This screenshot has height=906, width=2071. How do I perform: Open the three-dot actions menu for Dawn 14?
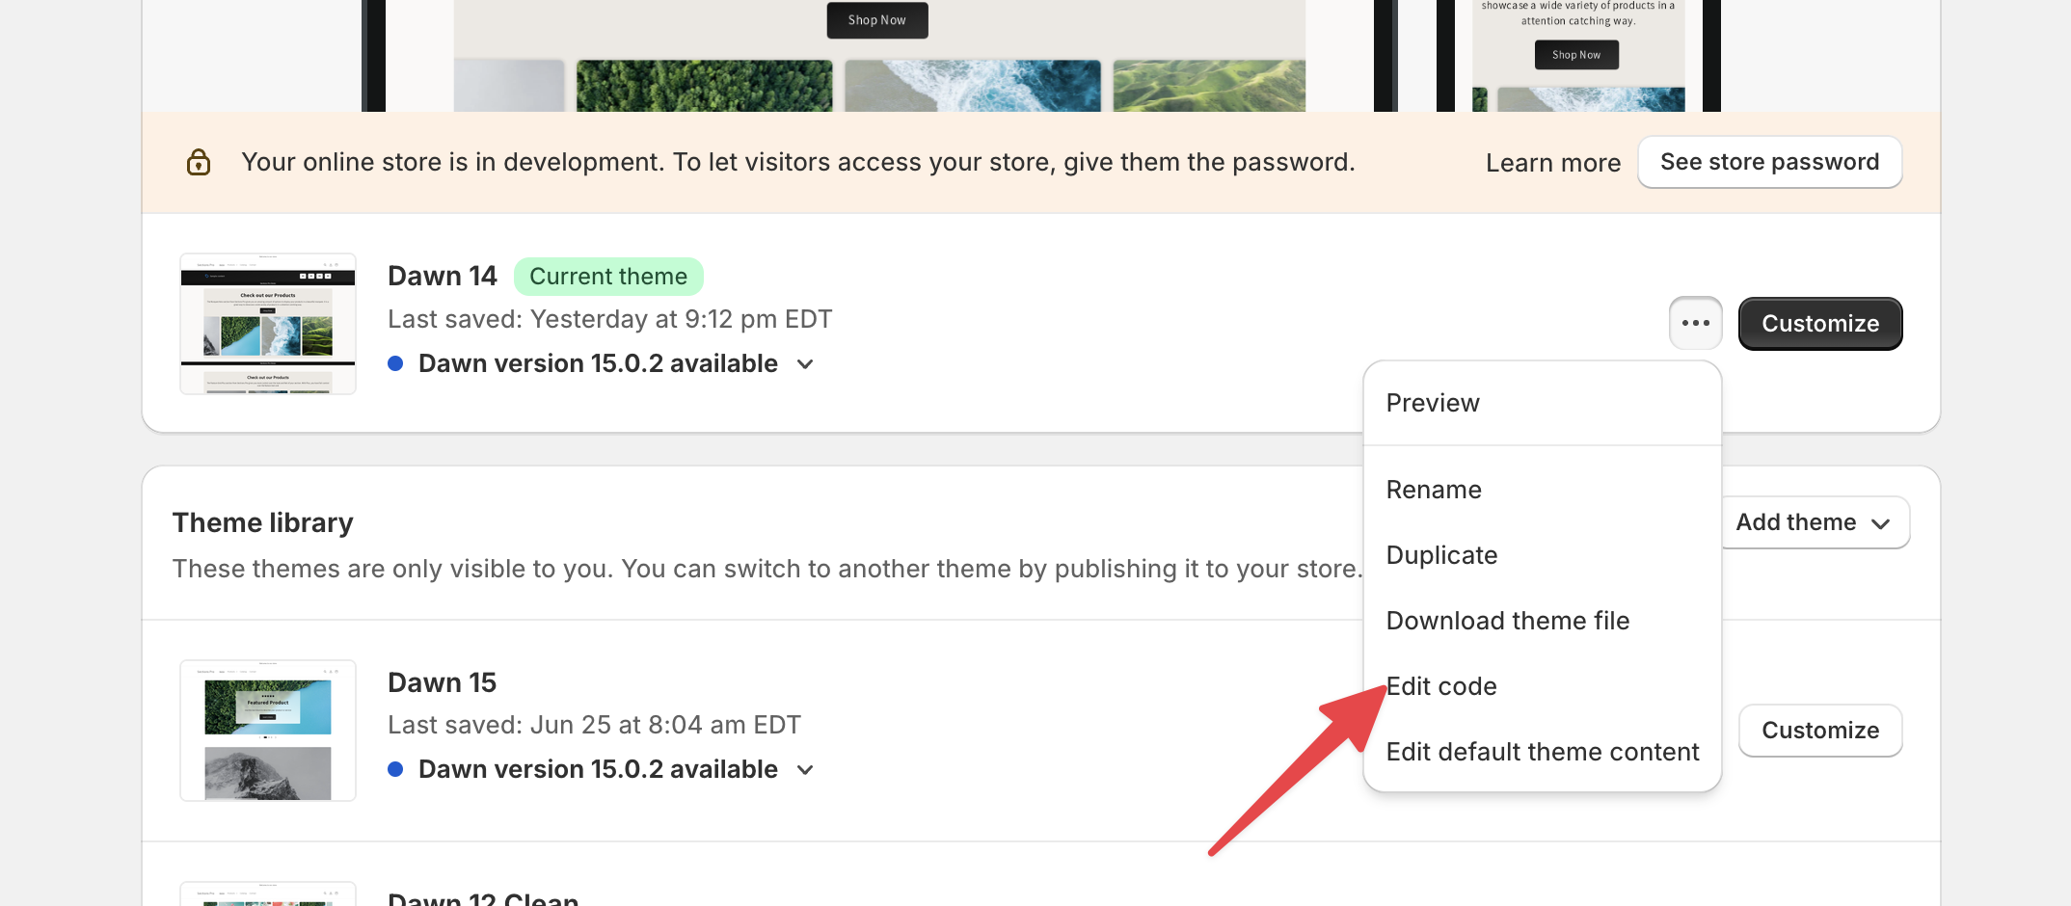tap(1695, 323)
